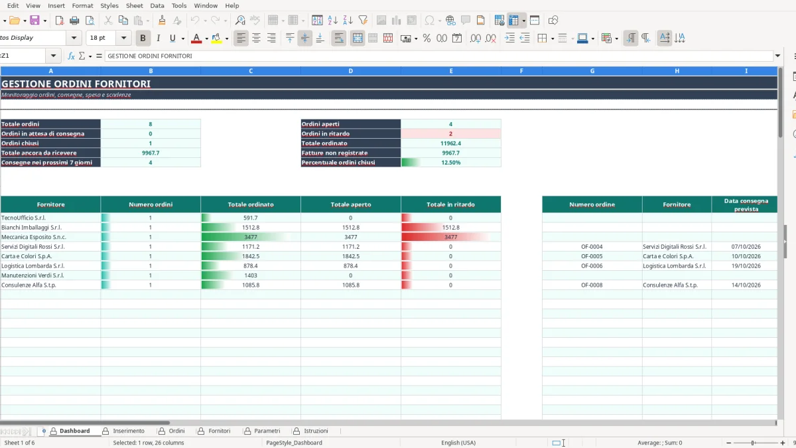The height and width of the screenshot is (448, 796).
Task: Expand the Borders dropdown arrow
Action: (x=552, y=38)
